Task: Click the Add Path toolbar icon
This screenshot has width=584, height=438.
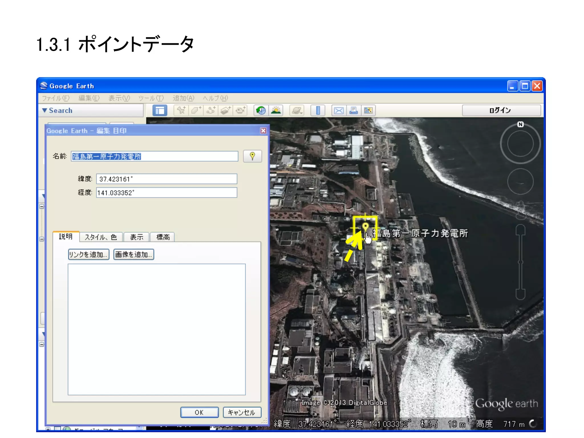Action: [x=211, y=110]
